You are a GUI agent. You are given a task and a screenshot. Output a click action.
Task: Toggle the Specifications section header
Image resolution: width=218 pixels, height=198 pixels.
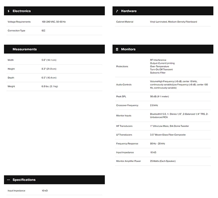click(x=54, y=180)
